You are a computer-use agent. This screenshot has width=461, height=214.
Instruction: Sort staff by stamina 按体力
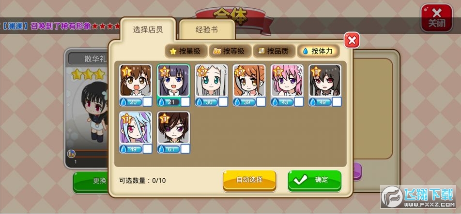pyautogui.click(x=319, y=51)
